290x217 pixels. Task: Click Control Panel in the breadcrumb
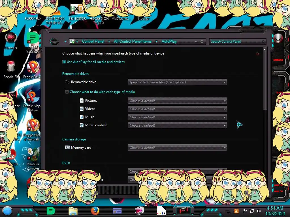pos(93,41)
